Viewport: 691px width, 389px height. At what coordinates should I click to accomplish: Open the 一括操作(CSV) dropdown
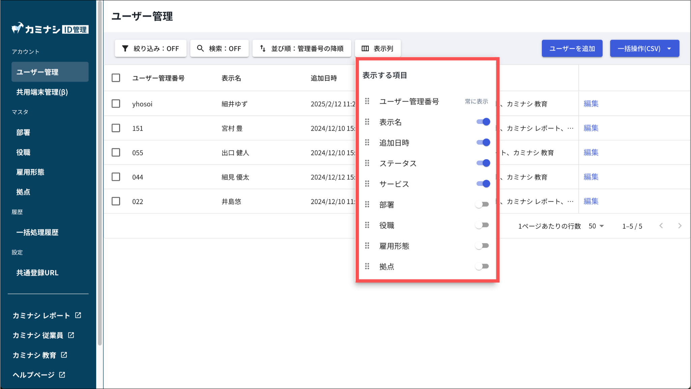pos(644,49)
